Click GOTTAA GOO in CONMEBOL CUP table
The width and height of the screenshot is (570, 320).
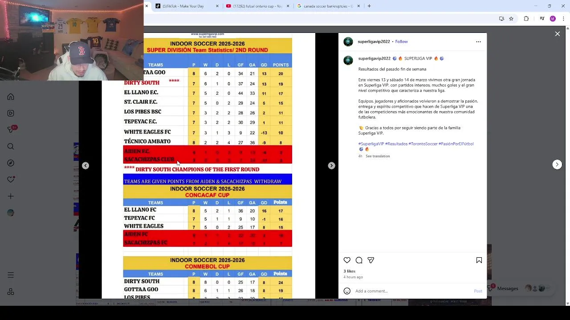pos(141,289)
